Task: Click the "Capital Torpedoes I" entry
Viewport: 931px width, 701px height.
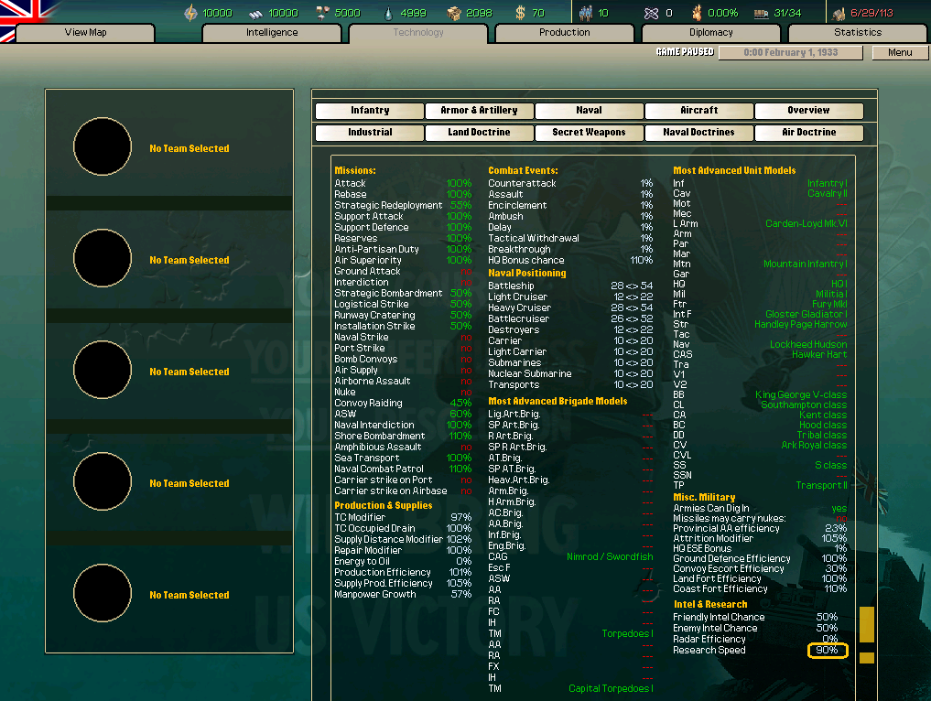Action: (x=611, y=688)
